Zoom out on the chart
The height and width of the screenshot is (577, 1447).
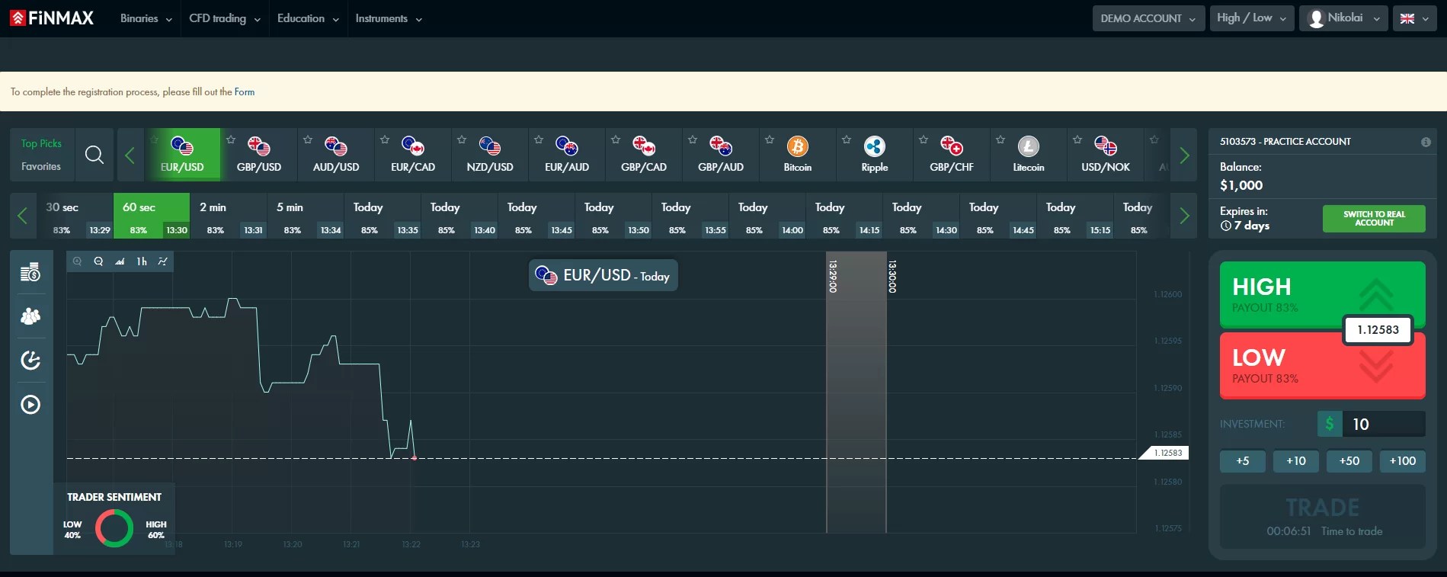coord(98,261)
